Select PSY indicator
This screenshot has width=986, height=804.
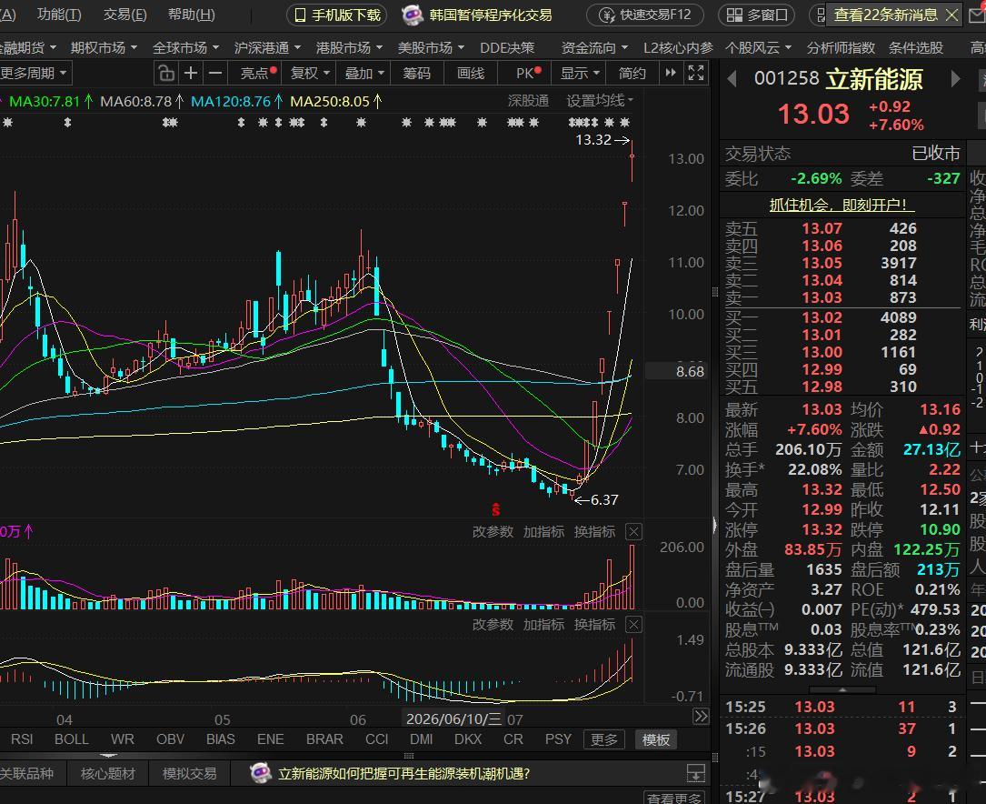tap(558, 739)
